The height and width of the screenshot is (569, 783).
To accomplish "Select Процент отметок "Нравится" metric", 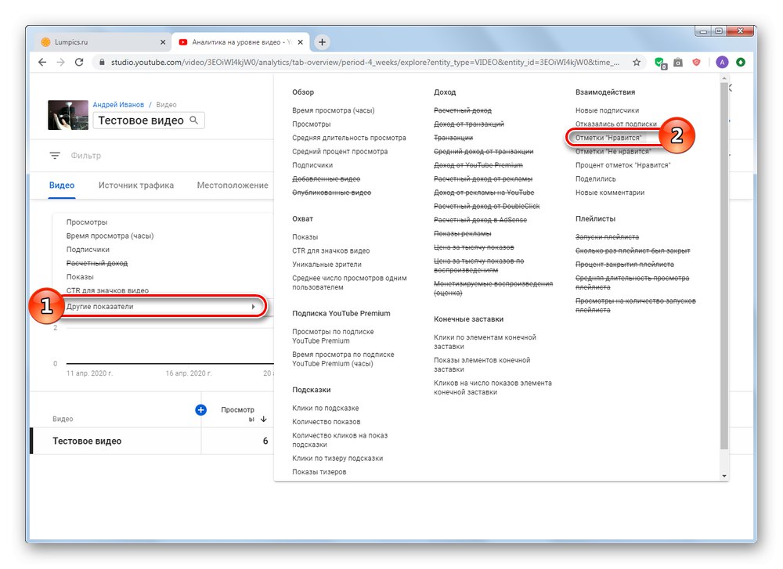I will tap(622, 165).
